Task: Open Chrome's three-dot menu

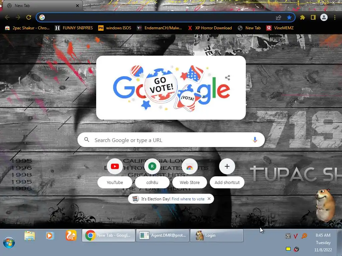Action: tap(335, 17)
